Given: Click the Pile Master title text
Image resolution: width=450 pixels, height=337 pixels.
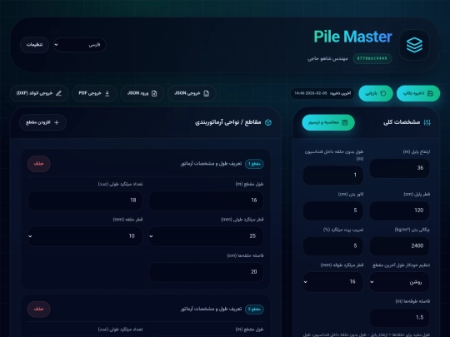Looking at the screenshot, I should point(352,37).
